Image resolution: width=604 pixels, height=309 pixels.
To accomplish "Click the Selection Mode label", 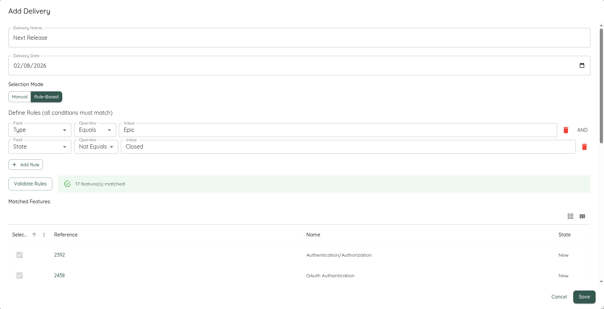I will pos(26,84).
